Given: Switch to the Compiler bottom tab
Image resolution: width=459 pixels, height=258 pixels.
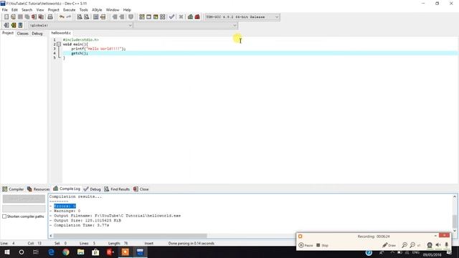Looking at the screenshot, I should 13,189.
